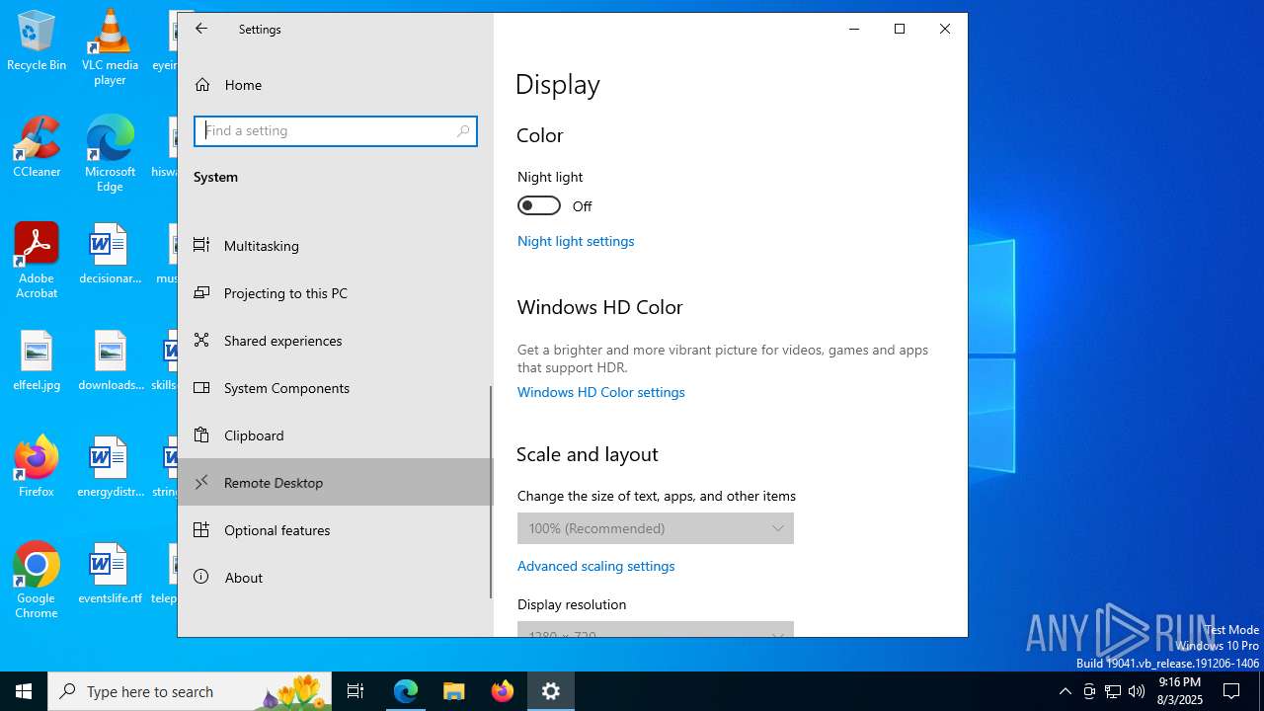Click the Settings gear taskbar button
This screenshot has height=711, width=1264.
point(551,691)
